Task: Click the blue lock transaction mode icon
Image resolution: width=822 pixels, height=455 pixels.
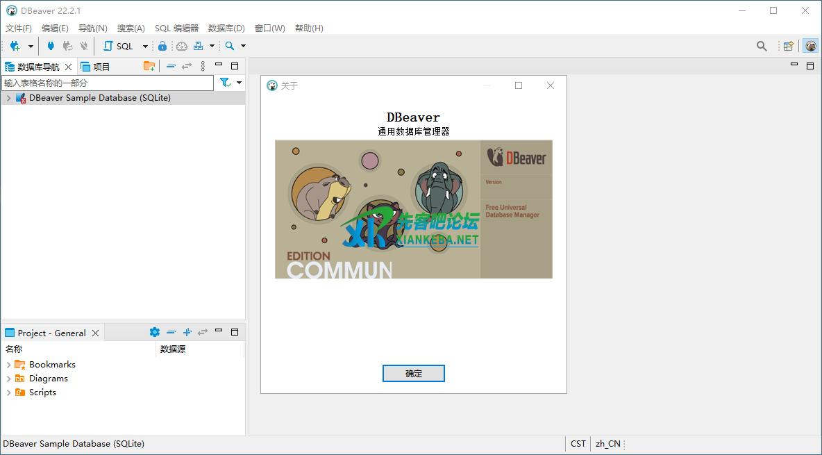Action: click(x=162, y=46)
